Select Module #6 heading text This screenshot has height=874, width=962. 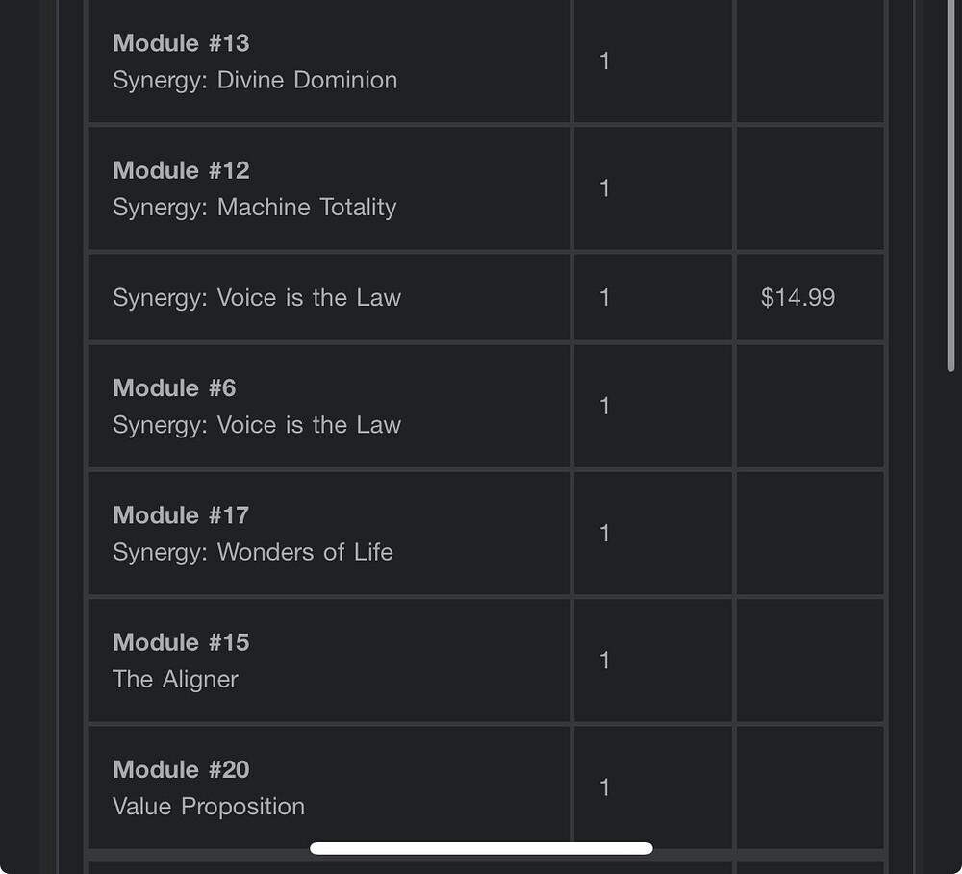[174, 388]
